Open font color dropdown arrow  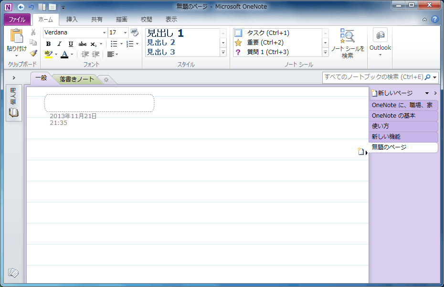coord(72,54)
